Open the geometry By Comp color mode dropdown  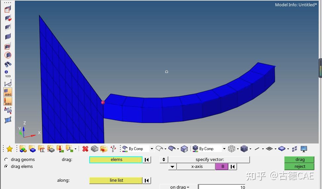click(x=152, y=149)
